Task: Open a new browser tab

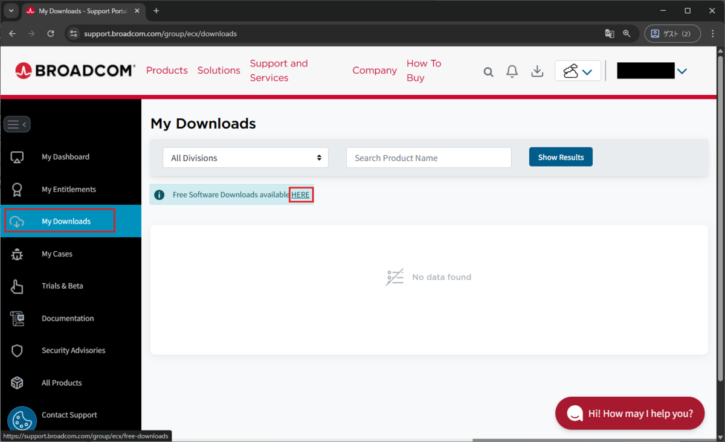Action: [x=156, y=11]
